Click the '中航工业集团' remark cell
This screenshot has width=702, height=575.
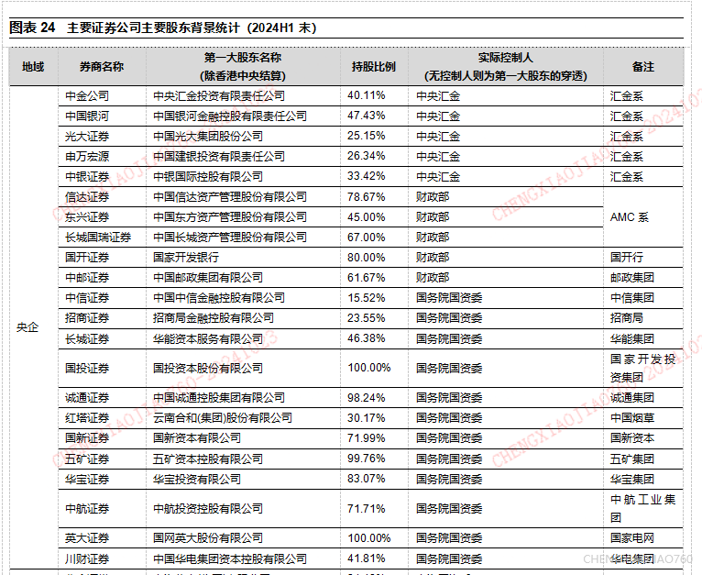643,508
